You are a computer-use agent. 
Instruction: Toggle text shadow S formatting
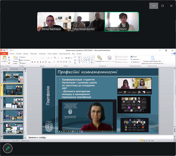tap(41, 62)
